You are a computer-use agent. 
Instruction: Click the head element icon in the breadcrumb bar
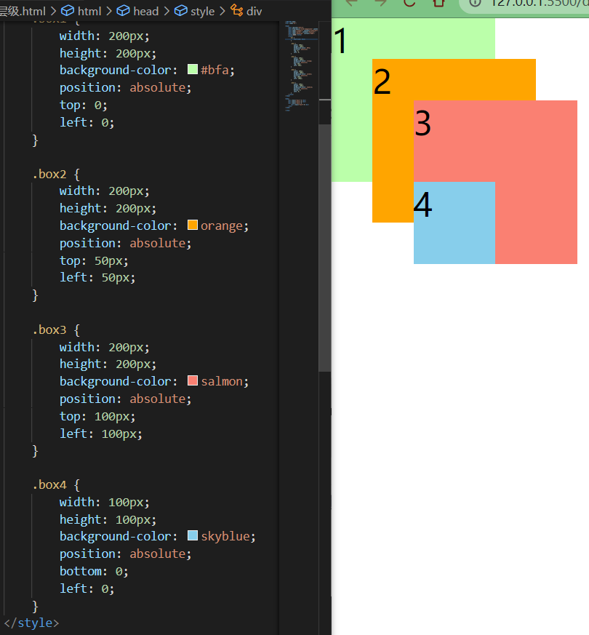point(121,10)
